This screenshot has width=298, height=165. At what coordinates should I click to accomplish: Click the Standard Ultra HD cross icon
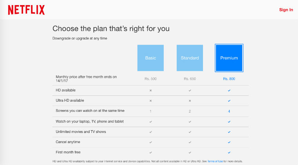190,100
